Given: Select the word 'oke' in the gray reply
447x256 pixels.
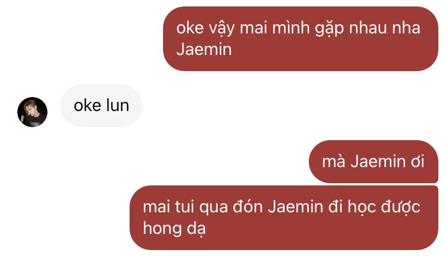Looking at the screenshot, I should (x=87, y=106).
